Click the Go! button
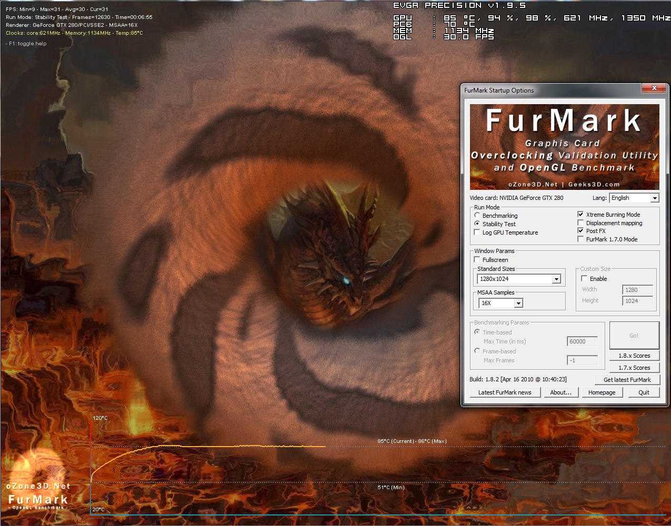 634,336
